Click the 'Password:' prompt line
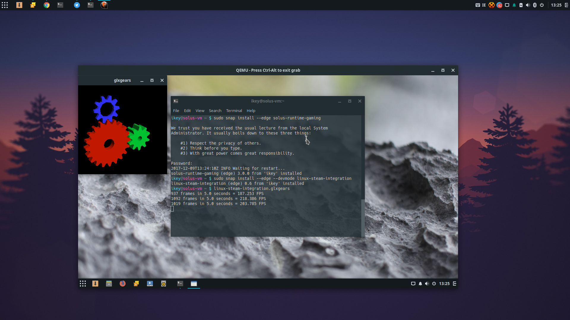 (x=182, y=164)
